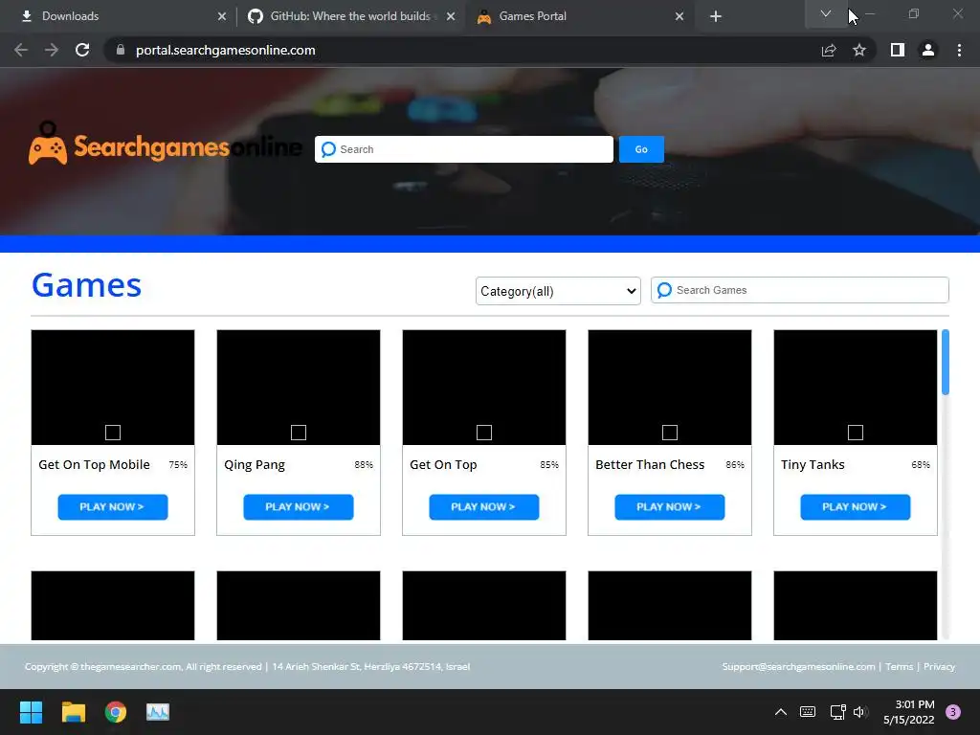Open Qing Pang game thumbnail

[299, 388]
